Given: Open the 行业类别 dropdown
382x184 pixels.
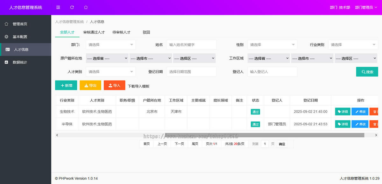Looking at the screenshot, I should [x=353, y=45].
